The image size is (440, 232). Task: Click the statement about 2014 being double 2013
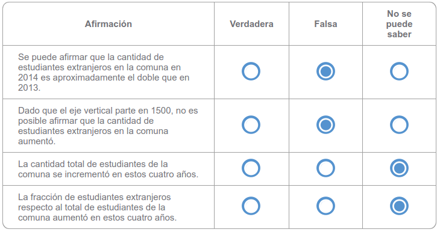point(104,72)
